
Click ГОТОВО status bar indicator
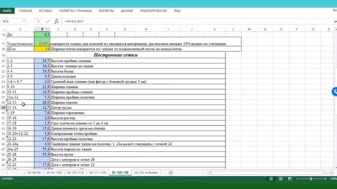click(7, 178)
